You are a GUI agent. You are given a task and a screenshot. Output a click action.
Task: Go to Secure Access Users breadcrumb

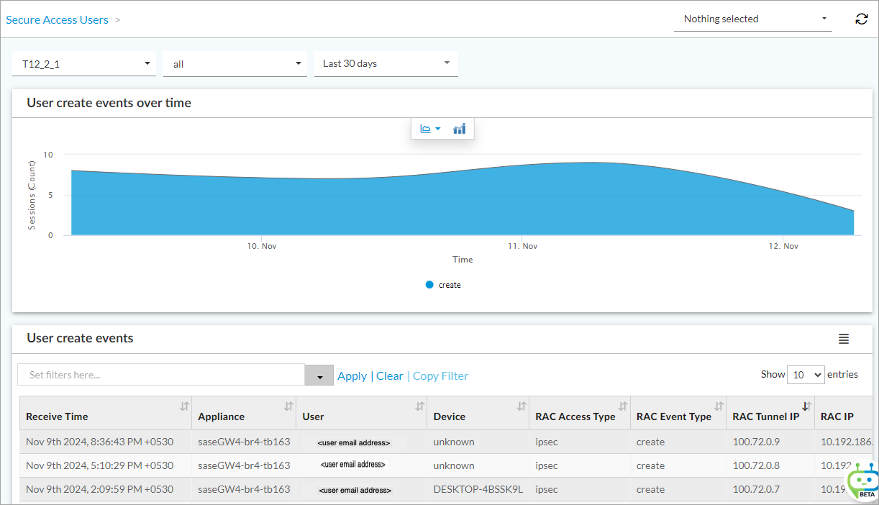coord(58,20)
